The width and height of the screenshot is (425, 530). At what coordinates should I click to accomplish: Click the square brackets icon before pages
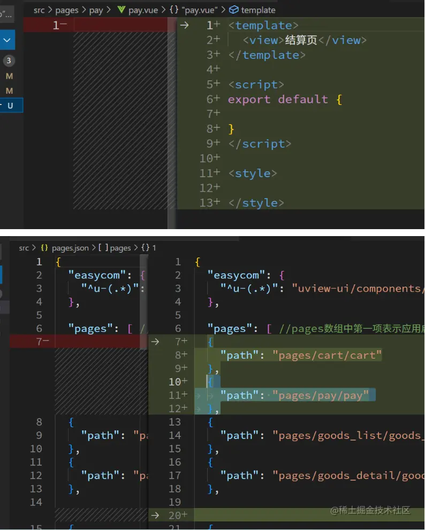(x=103, y=248)
